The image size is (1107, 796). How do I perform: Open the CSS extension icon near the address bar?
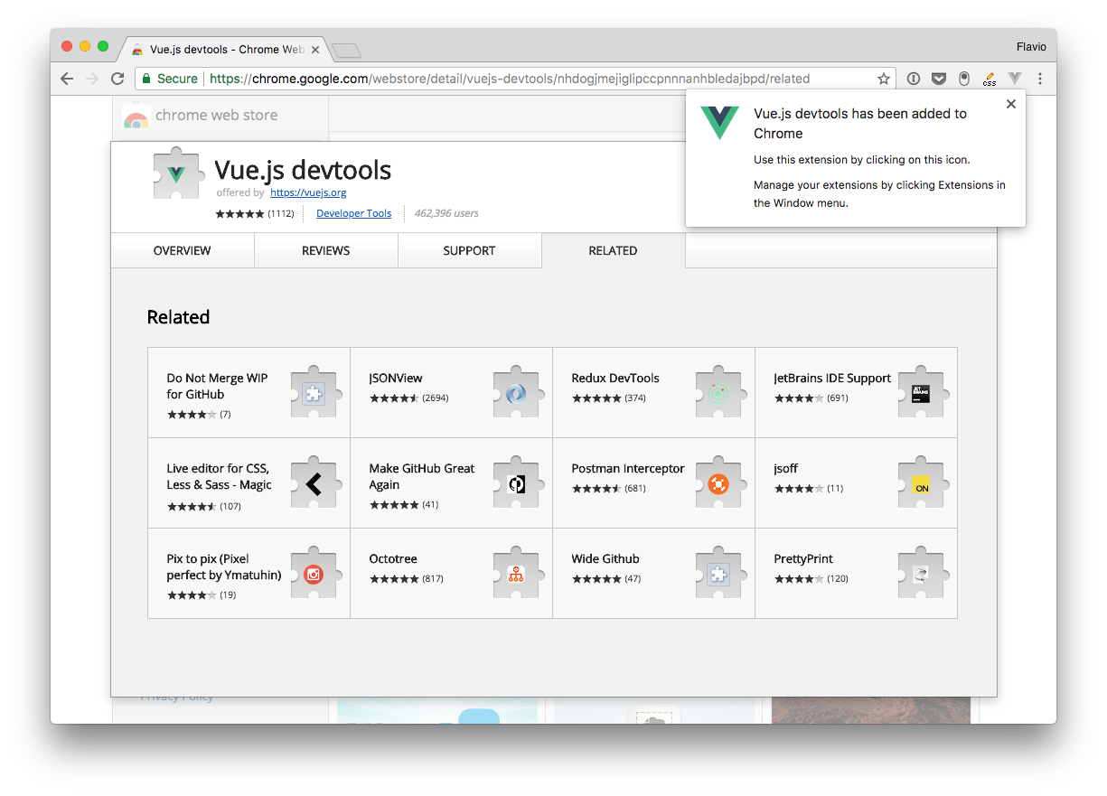click(x=988, y=79)
